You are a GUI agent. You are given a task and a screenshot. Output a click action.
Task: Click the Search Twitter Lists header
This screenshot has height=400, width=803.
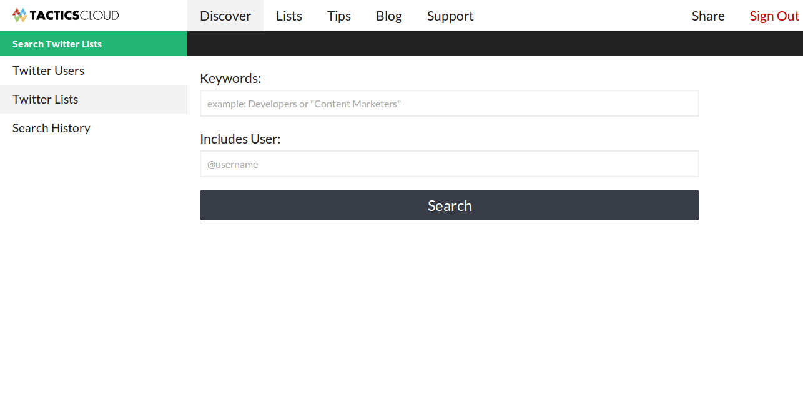(94, 44)
